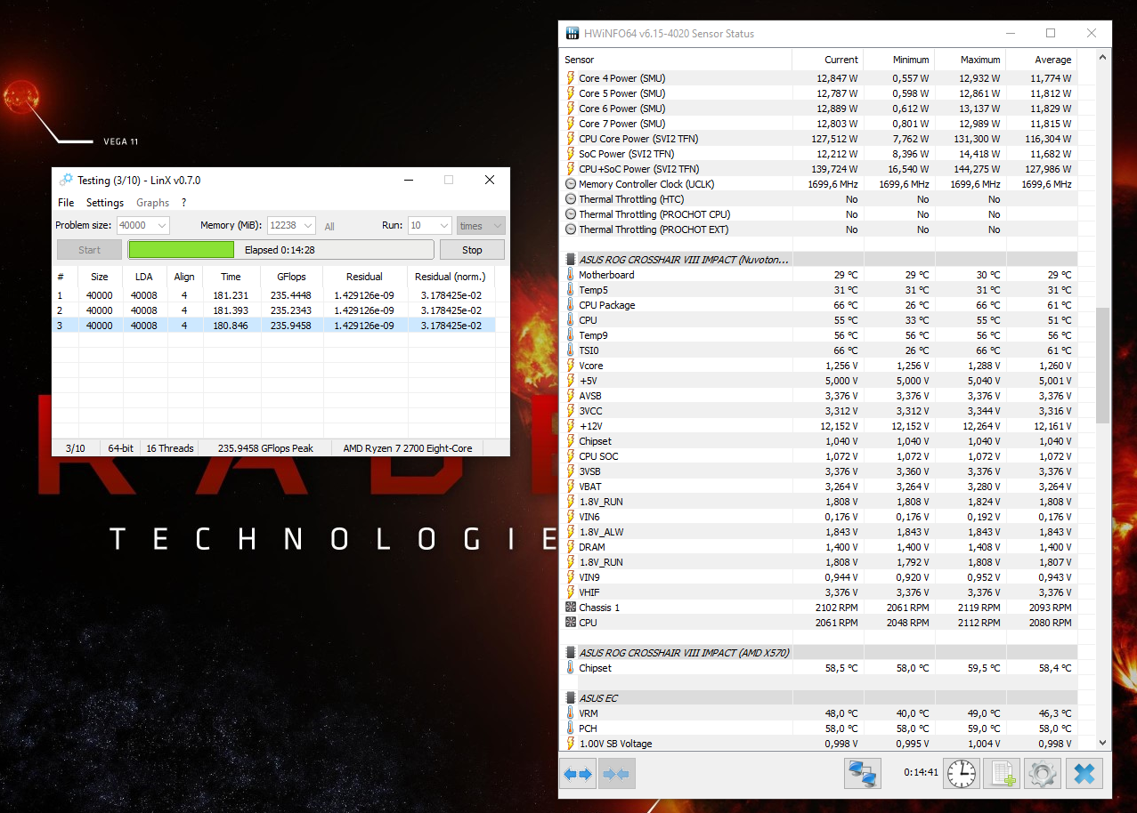Viewport: 1137px width, 813px height.
Task: Click the fan icon beside Chassis 1
Action: tap(571, 608)
